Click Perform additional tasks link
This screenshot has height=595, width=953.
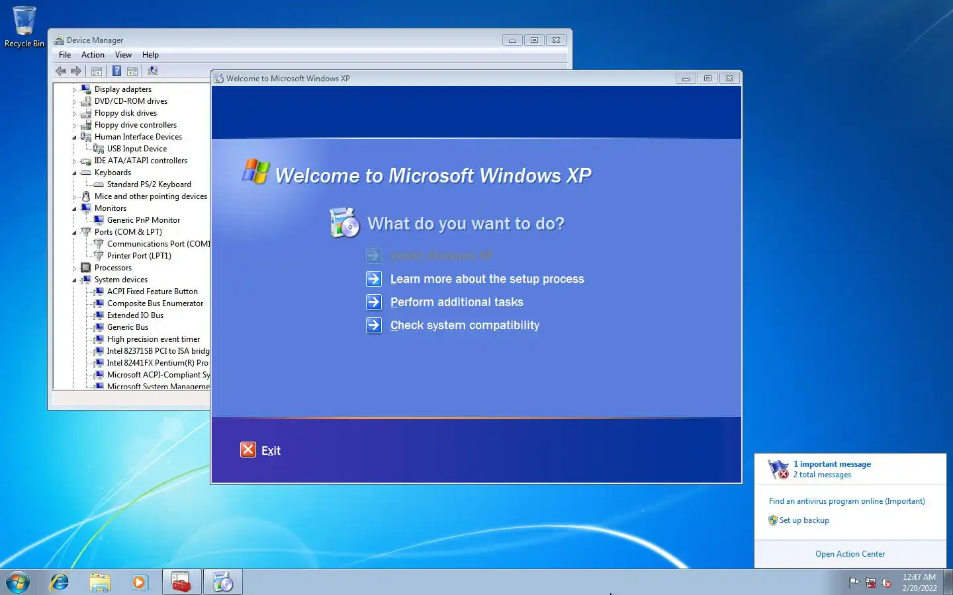(x=457, y=302)
